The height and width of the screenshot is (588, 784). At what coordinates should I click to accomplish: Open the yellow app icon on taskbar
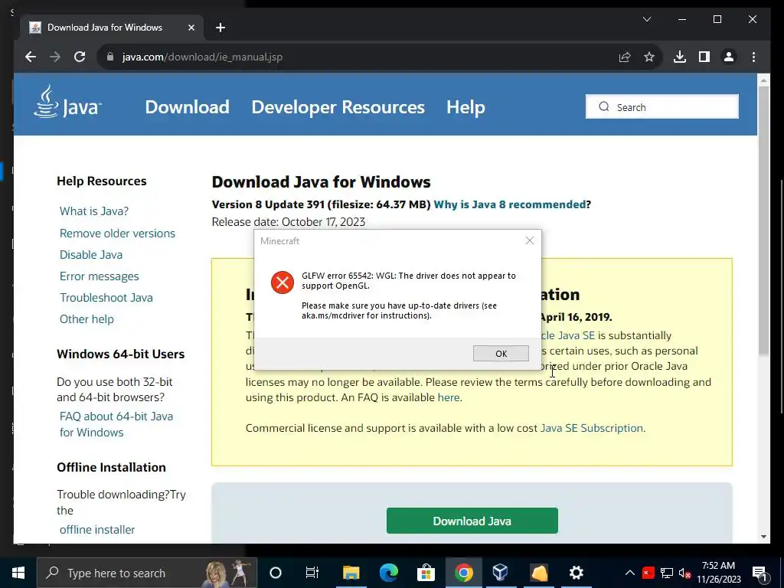(x=538, y=573)
